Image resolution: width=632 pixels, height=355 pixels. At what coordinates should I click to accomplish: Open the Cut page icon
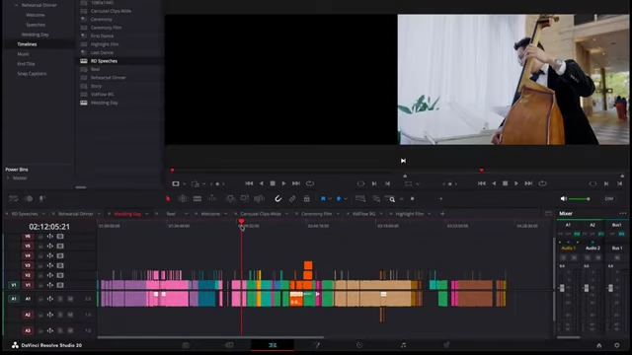coord(229,345)
